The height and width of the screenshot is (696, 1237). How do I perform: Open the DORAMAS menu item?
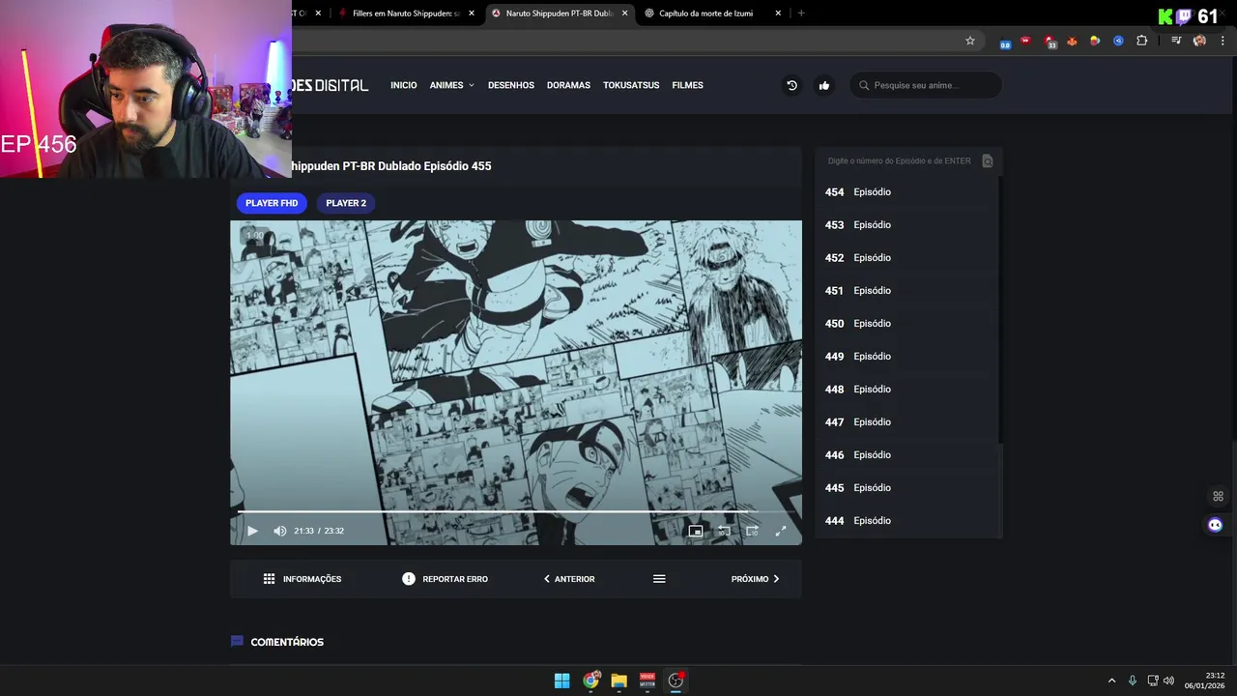(x=568, y=85)
